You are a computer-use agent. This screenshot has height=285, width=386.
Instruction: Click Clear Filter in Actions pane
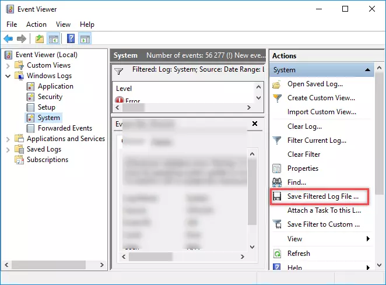click(x=304, y=154)
